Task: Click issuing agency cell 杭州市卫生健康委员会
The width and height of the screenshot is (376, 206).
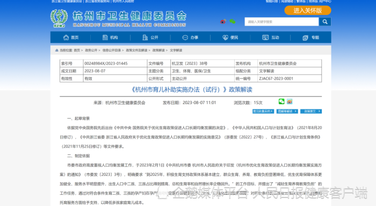Action: tap(278, 63)
